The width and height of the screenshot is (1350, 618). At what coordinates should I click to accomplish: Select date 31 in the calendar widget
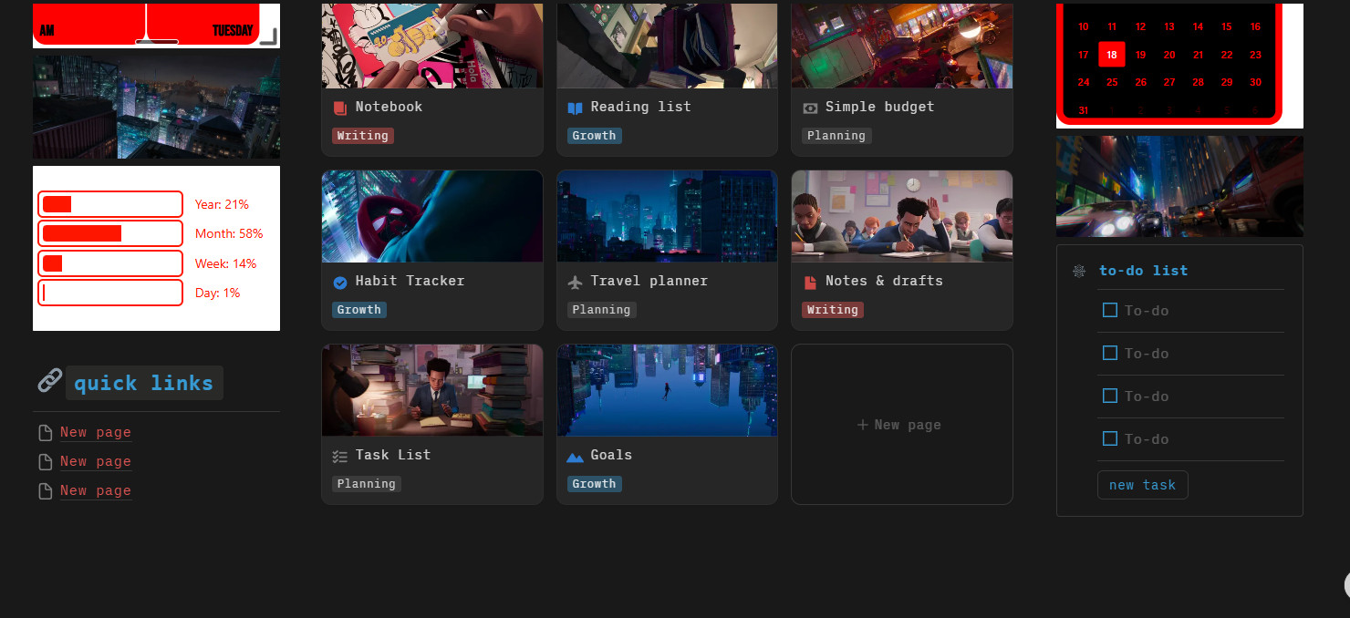(1083, 110)
